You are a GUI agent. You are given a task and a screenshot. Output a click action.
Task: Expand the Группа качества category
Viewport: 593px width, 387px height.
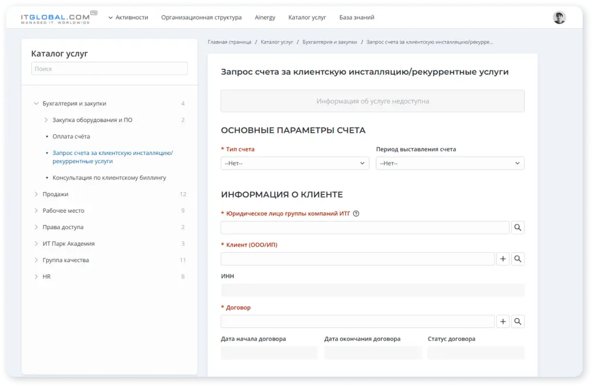(36, 260)
